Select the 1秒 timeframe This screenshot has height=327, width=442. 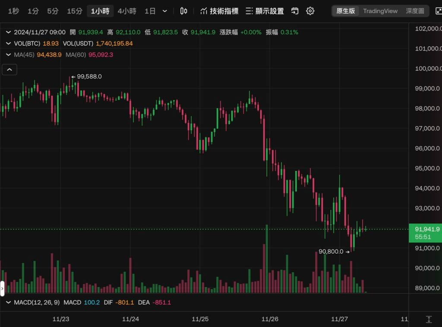click(13, 11)
